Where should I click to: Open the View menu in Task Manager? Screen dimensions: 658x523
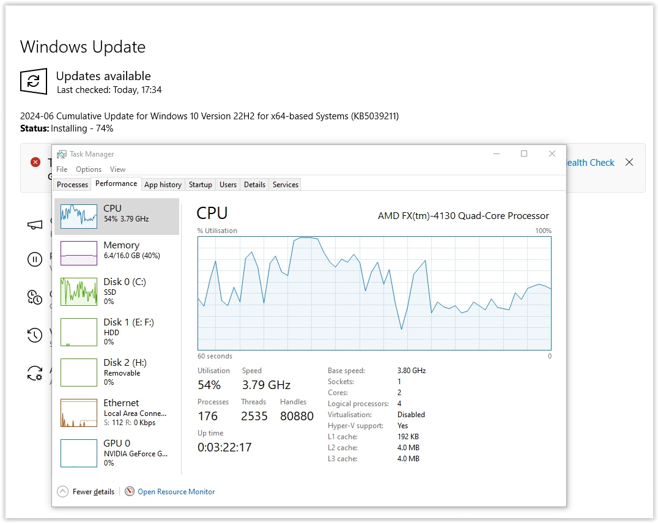tap(117, 169)
